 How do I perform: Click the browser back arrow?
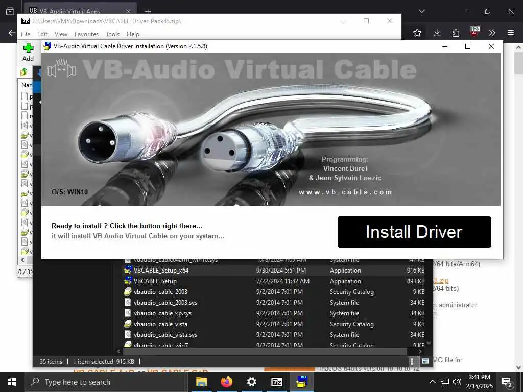point(12,33)
